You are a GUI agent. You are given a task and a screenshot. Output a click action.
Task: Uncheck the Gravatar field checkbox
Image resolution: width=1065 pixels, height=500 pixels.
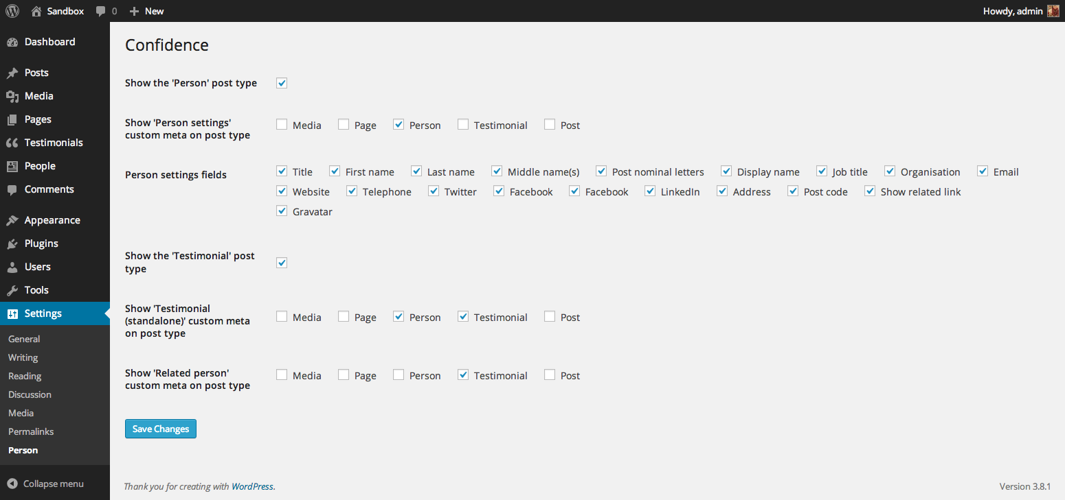coord(282,211)
